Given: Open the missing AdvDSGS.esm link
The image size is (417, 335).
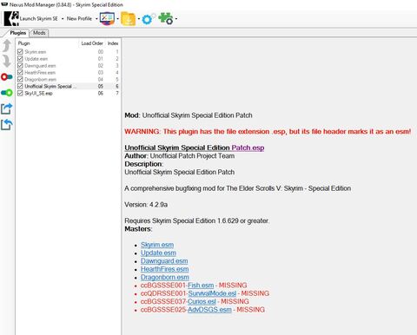Looking at the screenshot, I should click(x=209, y=310).
